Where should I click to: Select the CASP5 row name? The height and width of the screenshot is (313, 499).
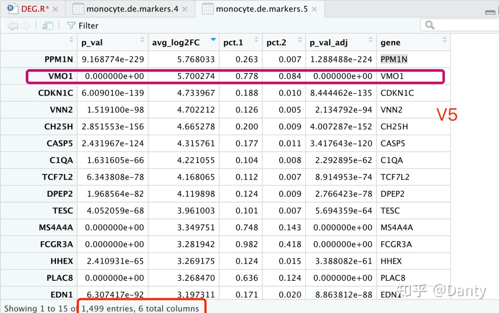click(x=60, y=143)
